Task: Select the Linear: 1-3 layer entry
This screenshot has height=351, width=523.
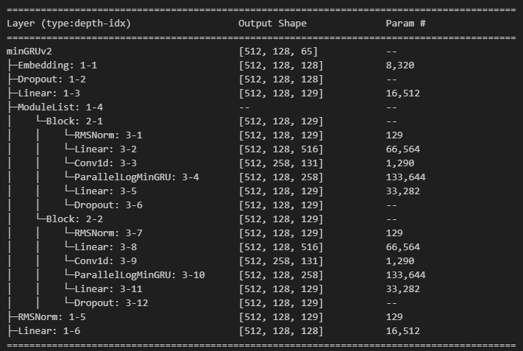Action: 49,93
